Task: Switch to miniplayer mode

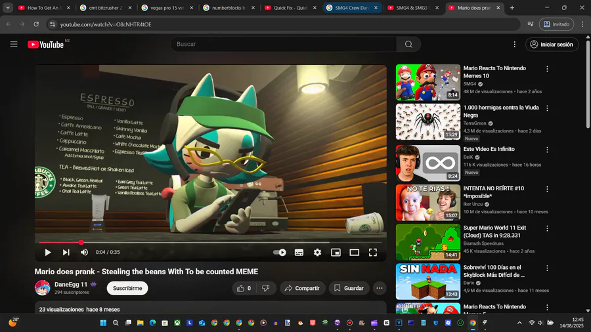Action: pos(336,252)
